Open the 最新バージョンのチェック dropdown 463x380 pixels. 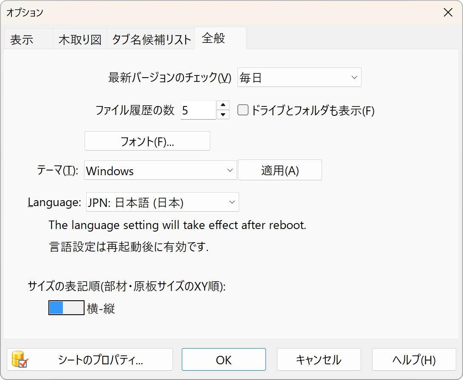(x=299, y=78)
